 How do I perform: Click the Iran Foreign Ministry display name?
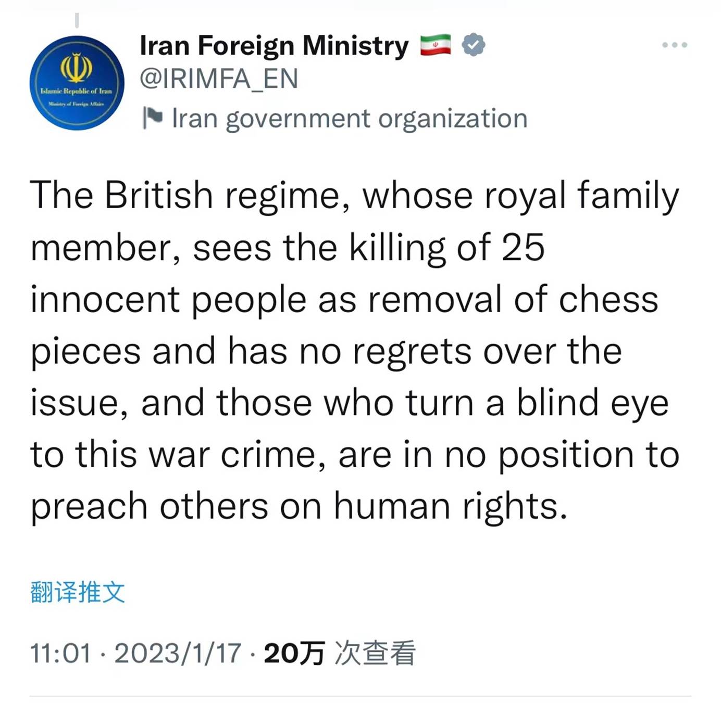click(274, 46)
